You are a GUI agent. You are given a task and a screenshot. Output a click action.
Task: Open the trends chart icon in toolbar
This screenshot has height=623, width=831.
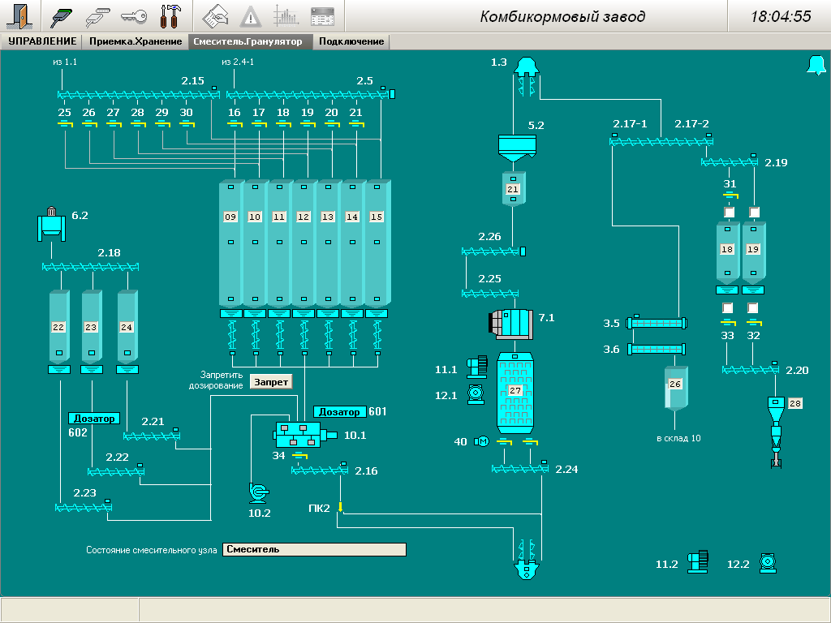pos(286,16)
